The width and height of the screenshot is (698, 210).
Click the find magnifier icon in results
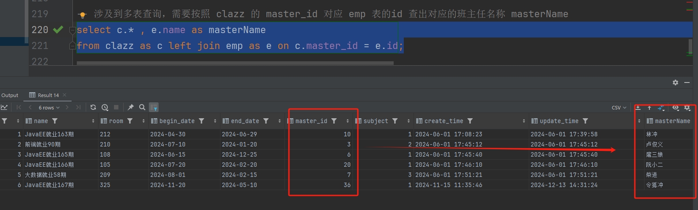click(142, 107)
